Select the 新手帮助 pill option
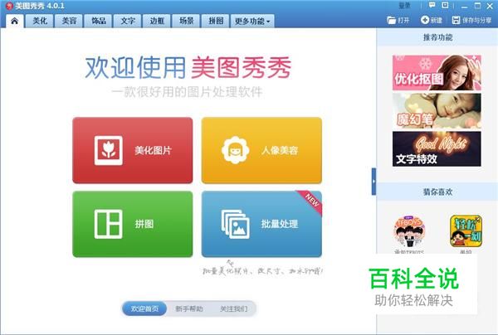This screenshot has height=335, width=498. pyautogui.click(x=189, y=308)
